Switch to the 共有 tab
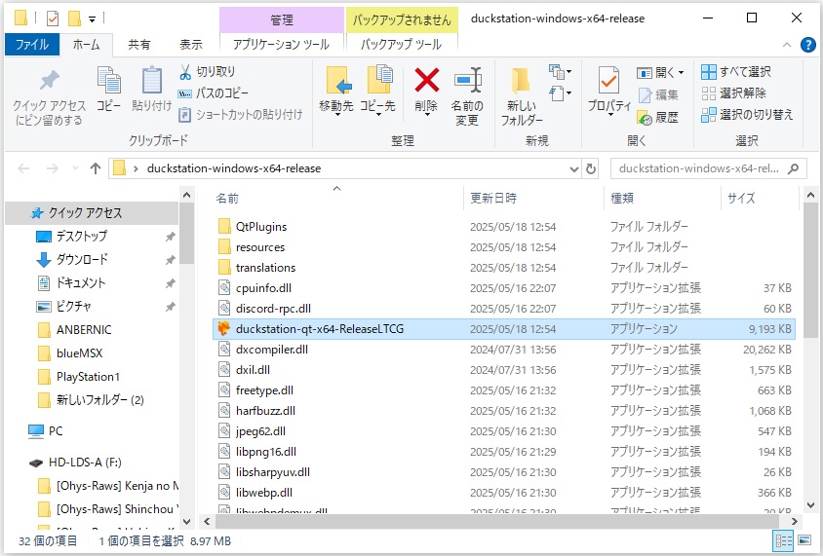823x556 pixels. tap(139, 45)
